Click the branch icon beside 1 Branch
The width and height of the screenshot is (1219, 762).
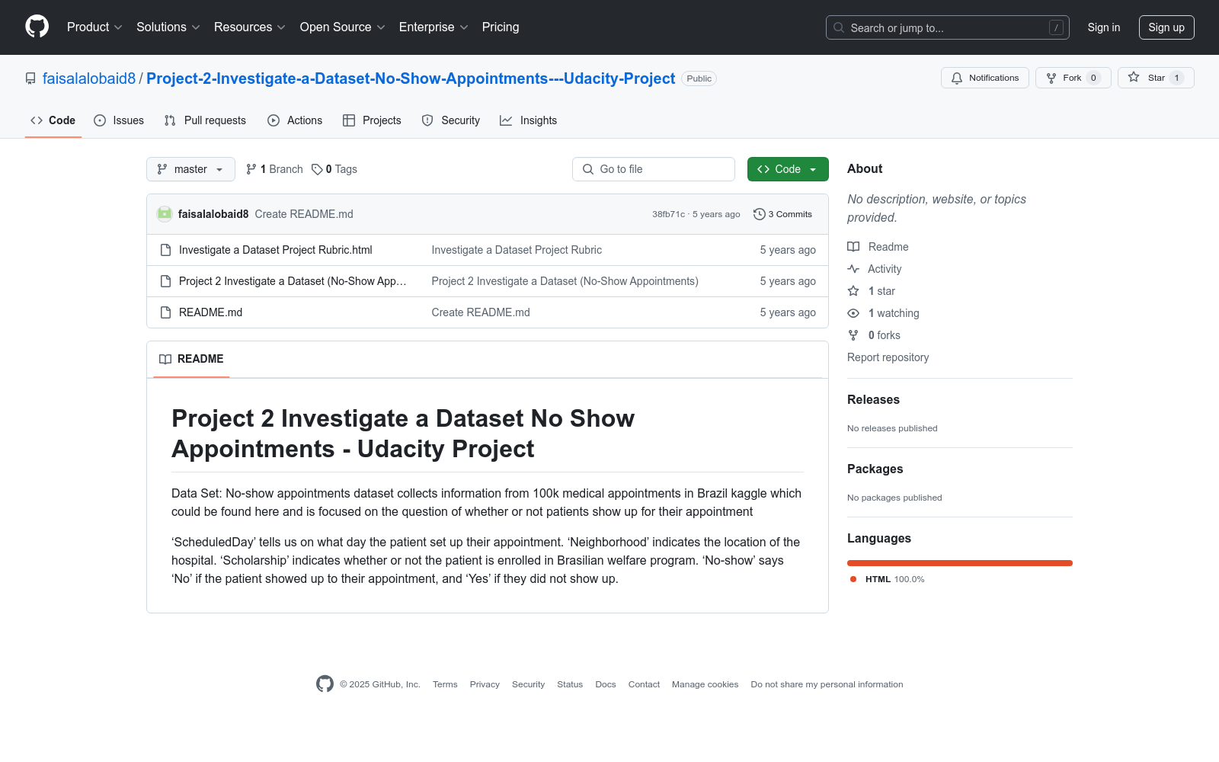pos(251,169)
